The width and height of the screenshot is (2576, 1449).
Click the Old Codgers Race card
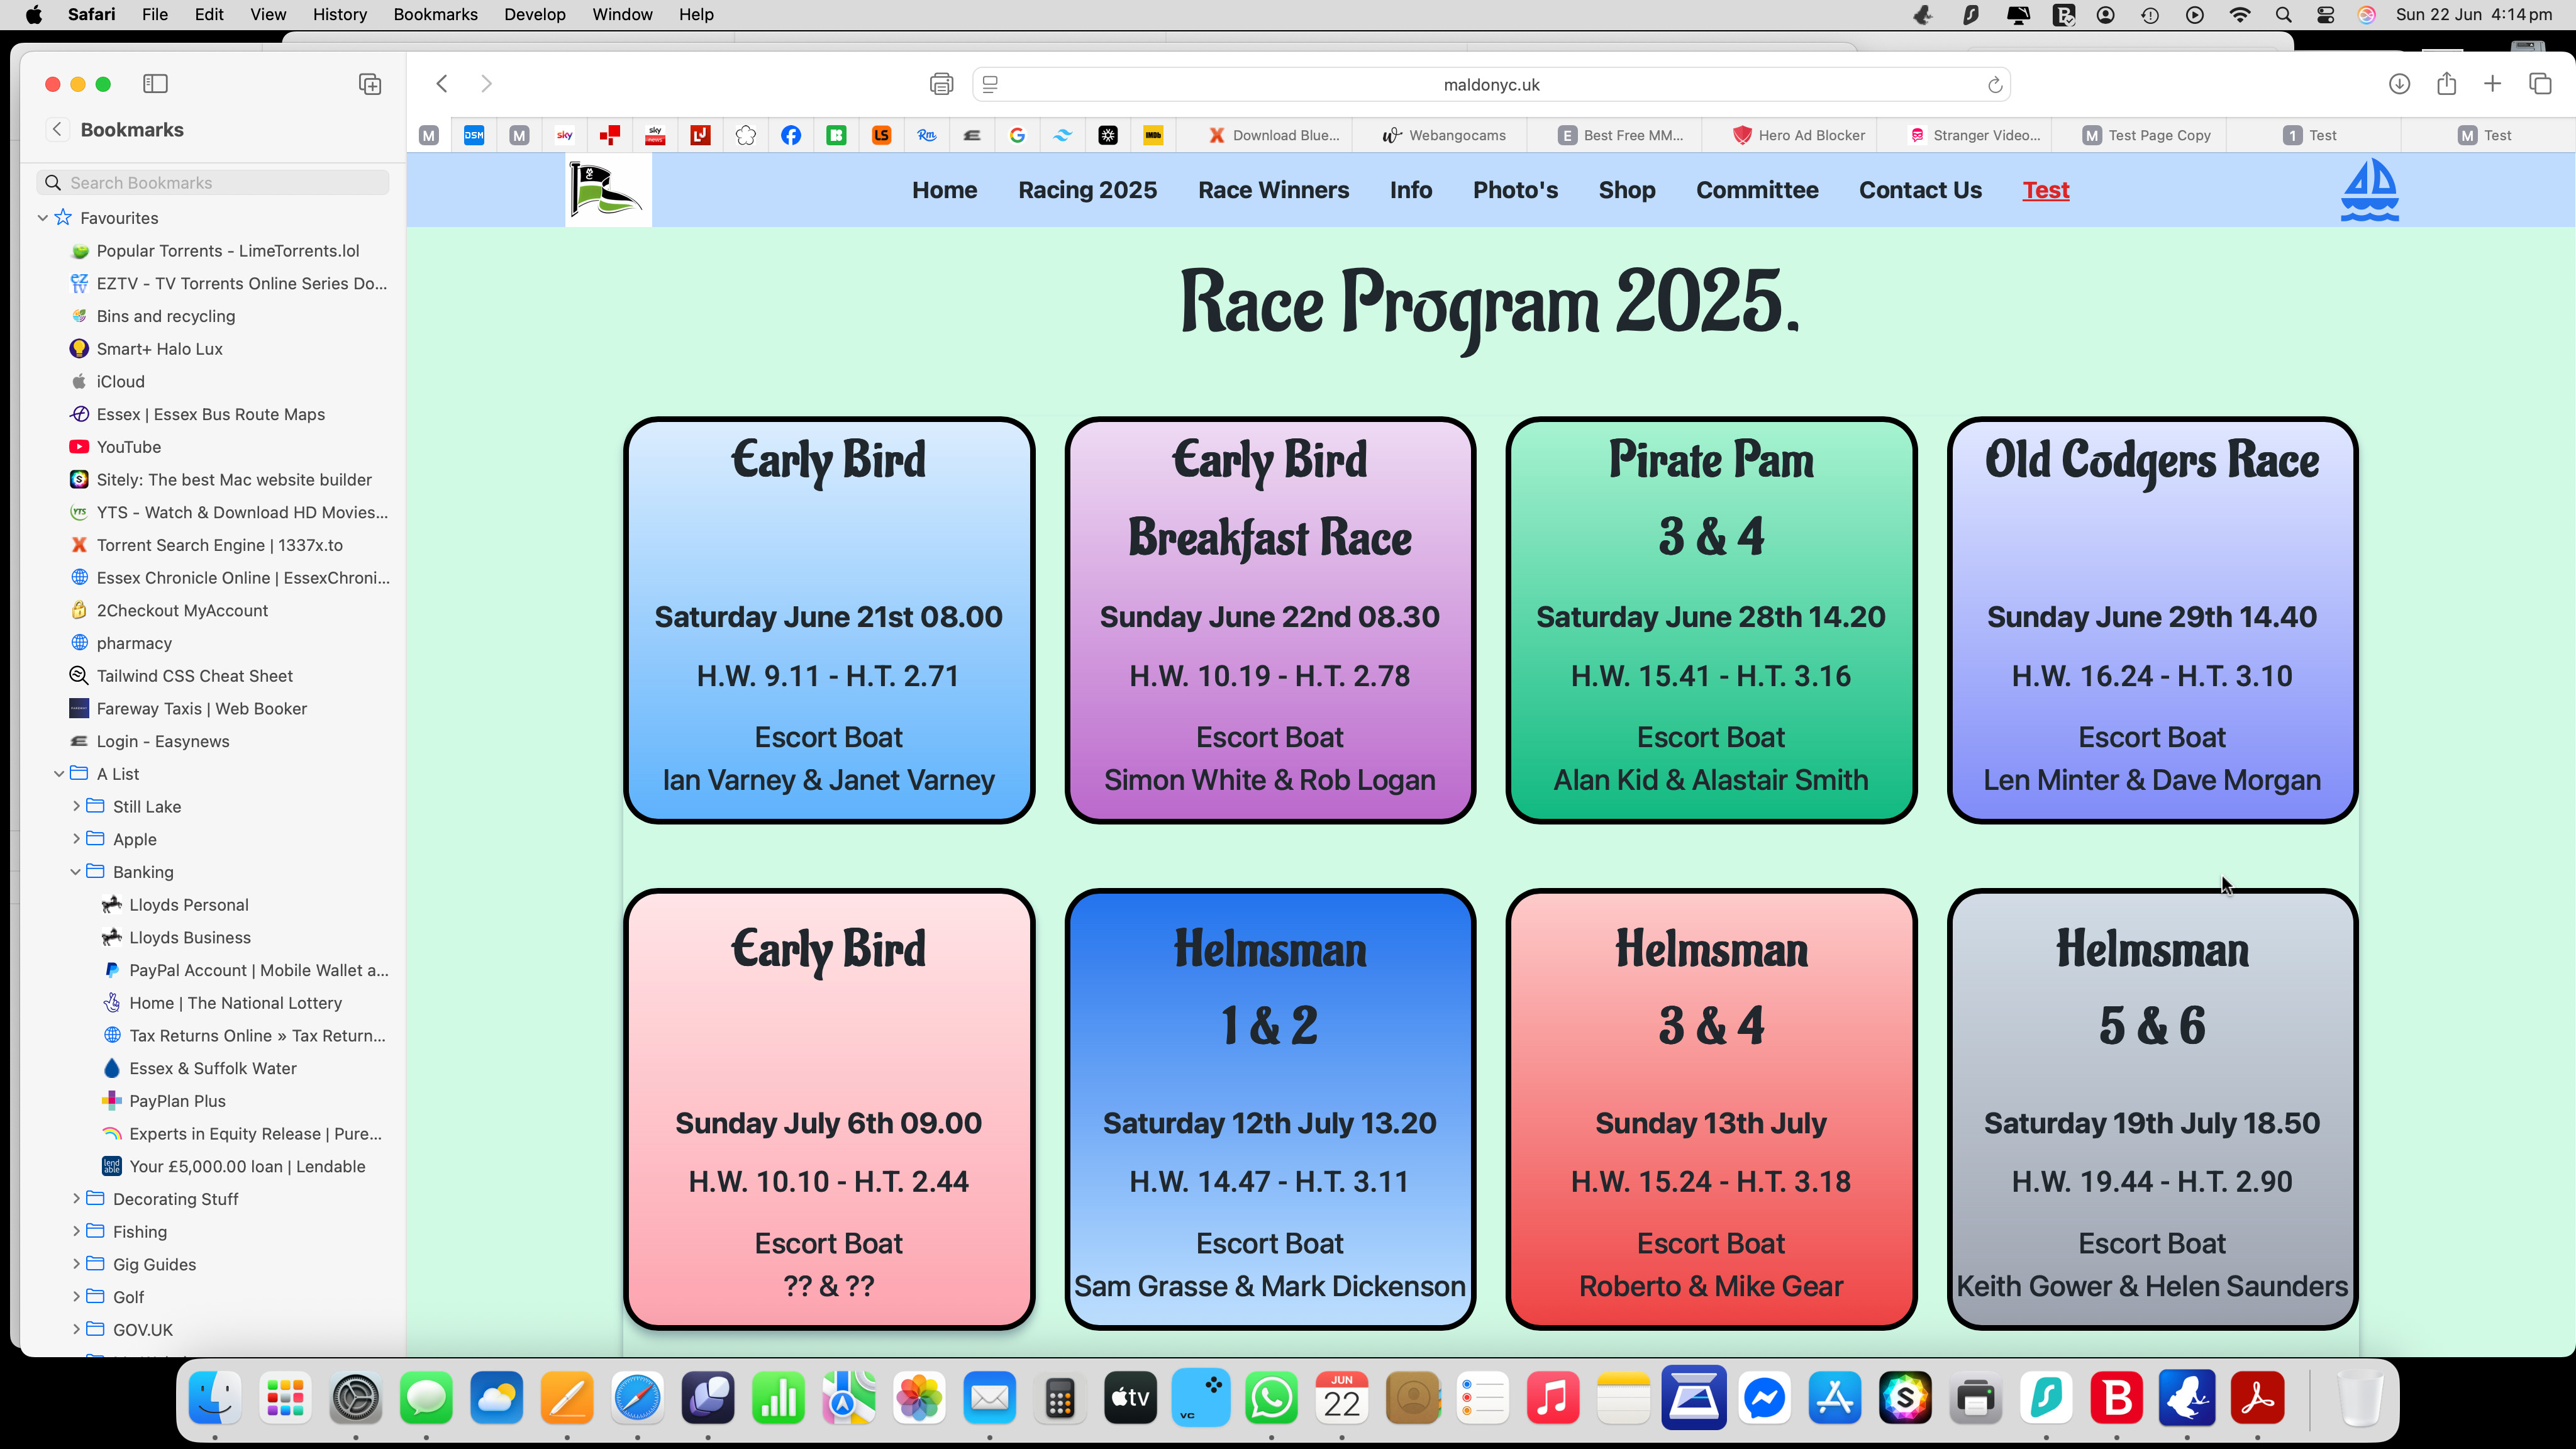pyautogui.click(x=2152, y=620)
